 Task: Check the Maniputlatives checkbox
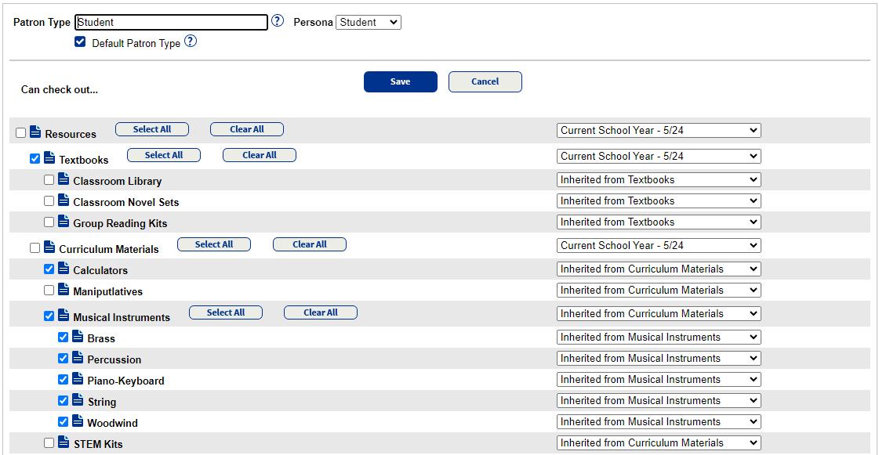[x=49, y=291]
